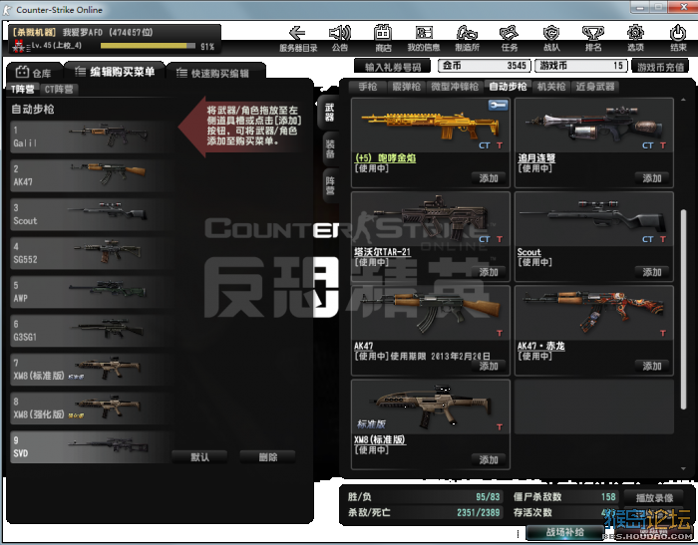Open the clan shield icon
698x545 pixels.
tap(551, 33)
